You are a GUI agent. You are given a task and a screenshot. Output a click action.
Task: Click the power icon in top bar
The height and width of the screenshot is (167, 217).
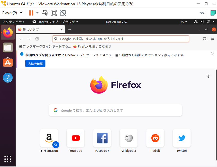tap(208, 22)
